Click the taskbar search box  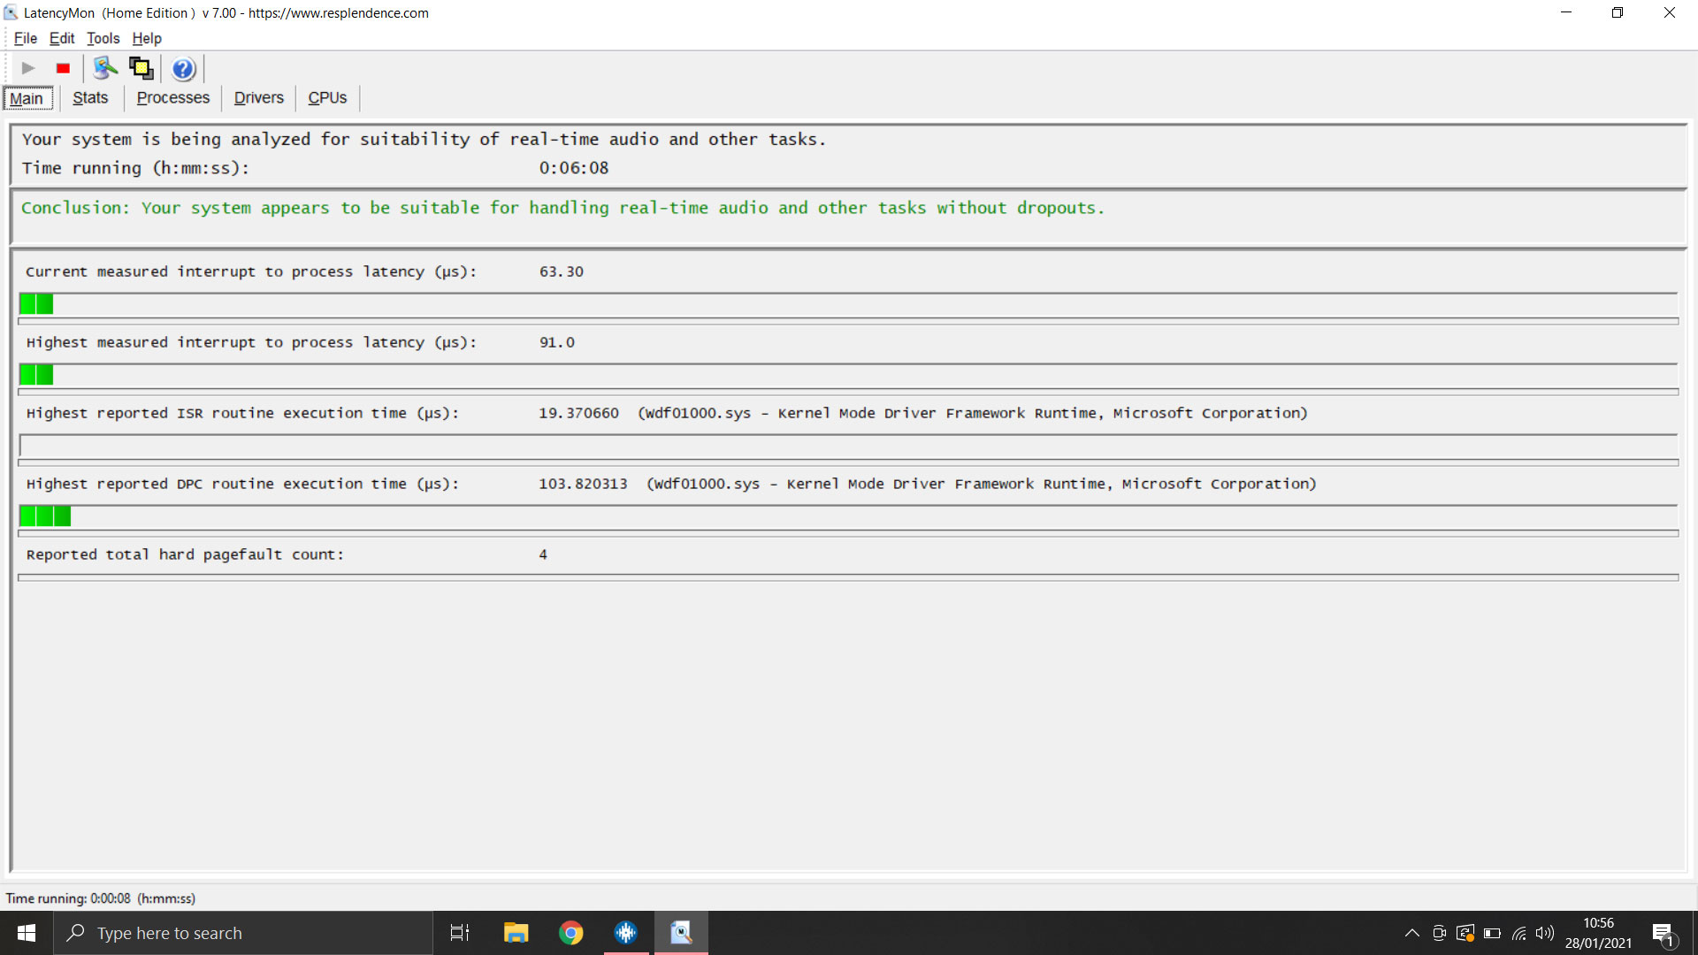(x=243, y=933)
